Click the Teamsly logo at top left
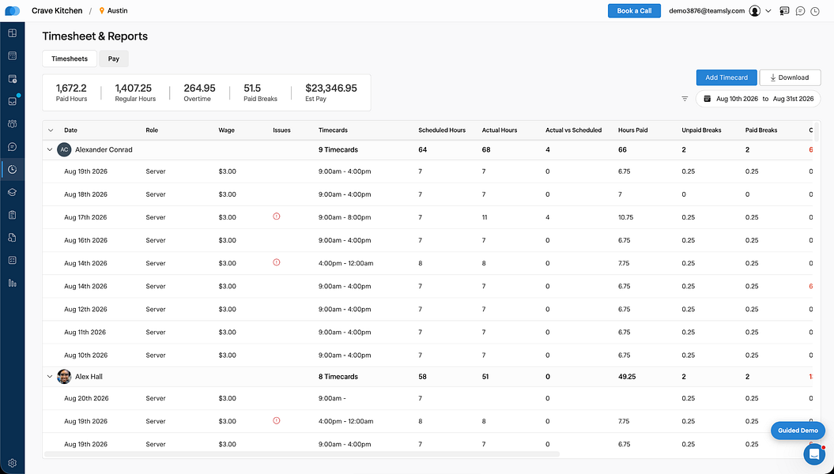Screen dimensions: 834x474 tap(12, 10)
